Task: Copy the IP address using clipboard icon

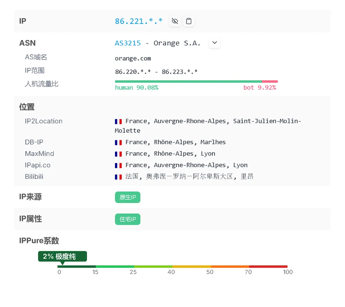Action: tap(189, 21)
